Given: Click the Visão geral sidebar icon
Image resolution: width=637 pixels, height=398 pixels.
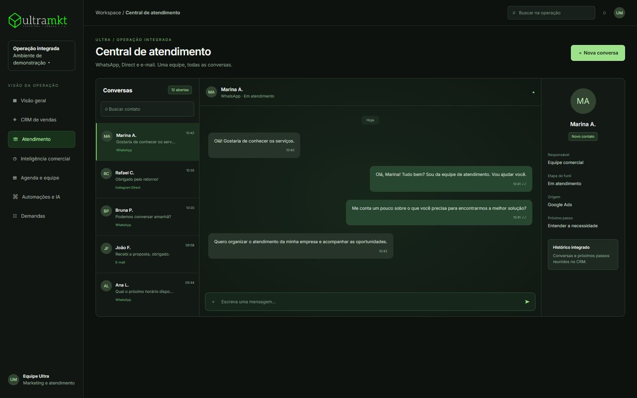Looking at the screenshot, I should tap(15, 101).
